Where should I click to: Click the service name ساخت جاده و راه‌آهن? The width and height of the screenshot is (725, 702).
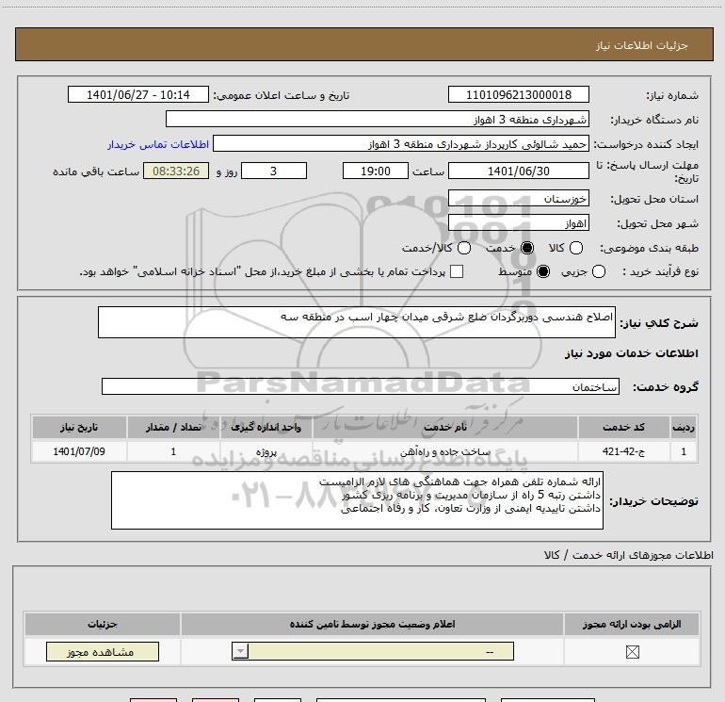(444, 451)
